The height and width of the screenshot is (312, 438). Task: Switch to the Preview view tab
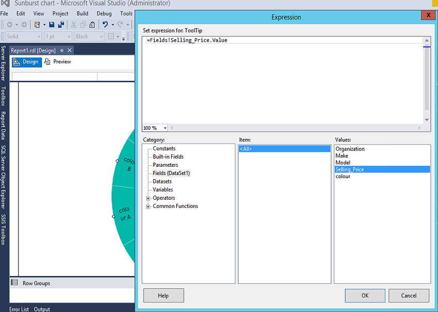pos(58,62)
